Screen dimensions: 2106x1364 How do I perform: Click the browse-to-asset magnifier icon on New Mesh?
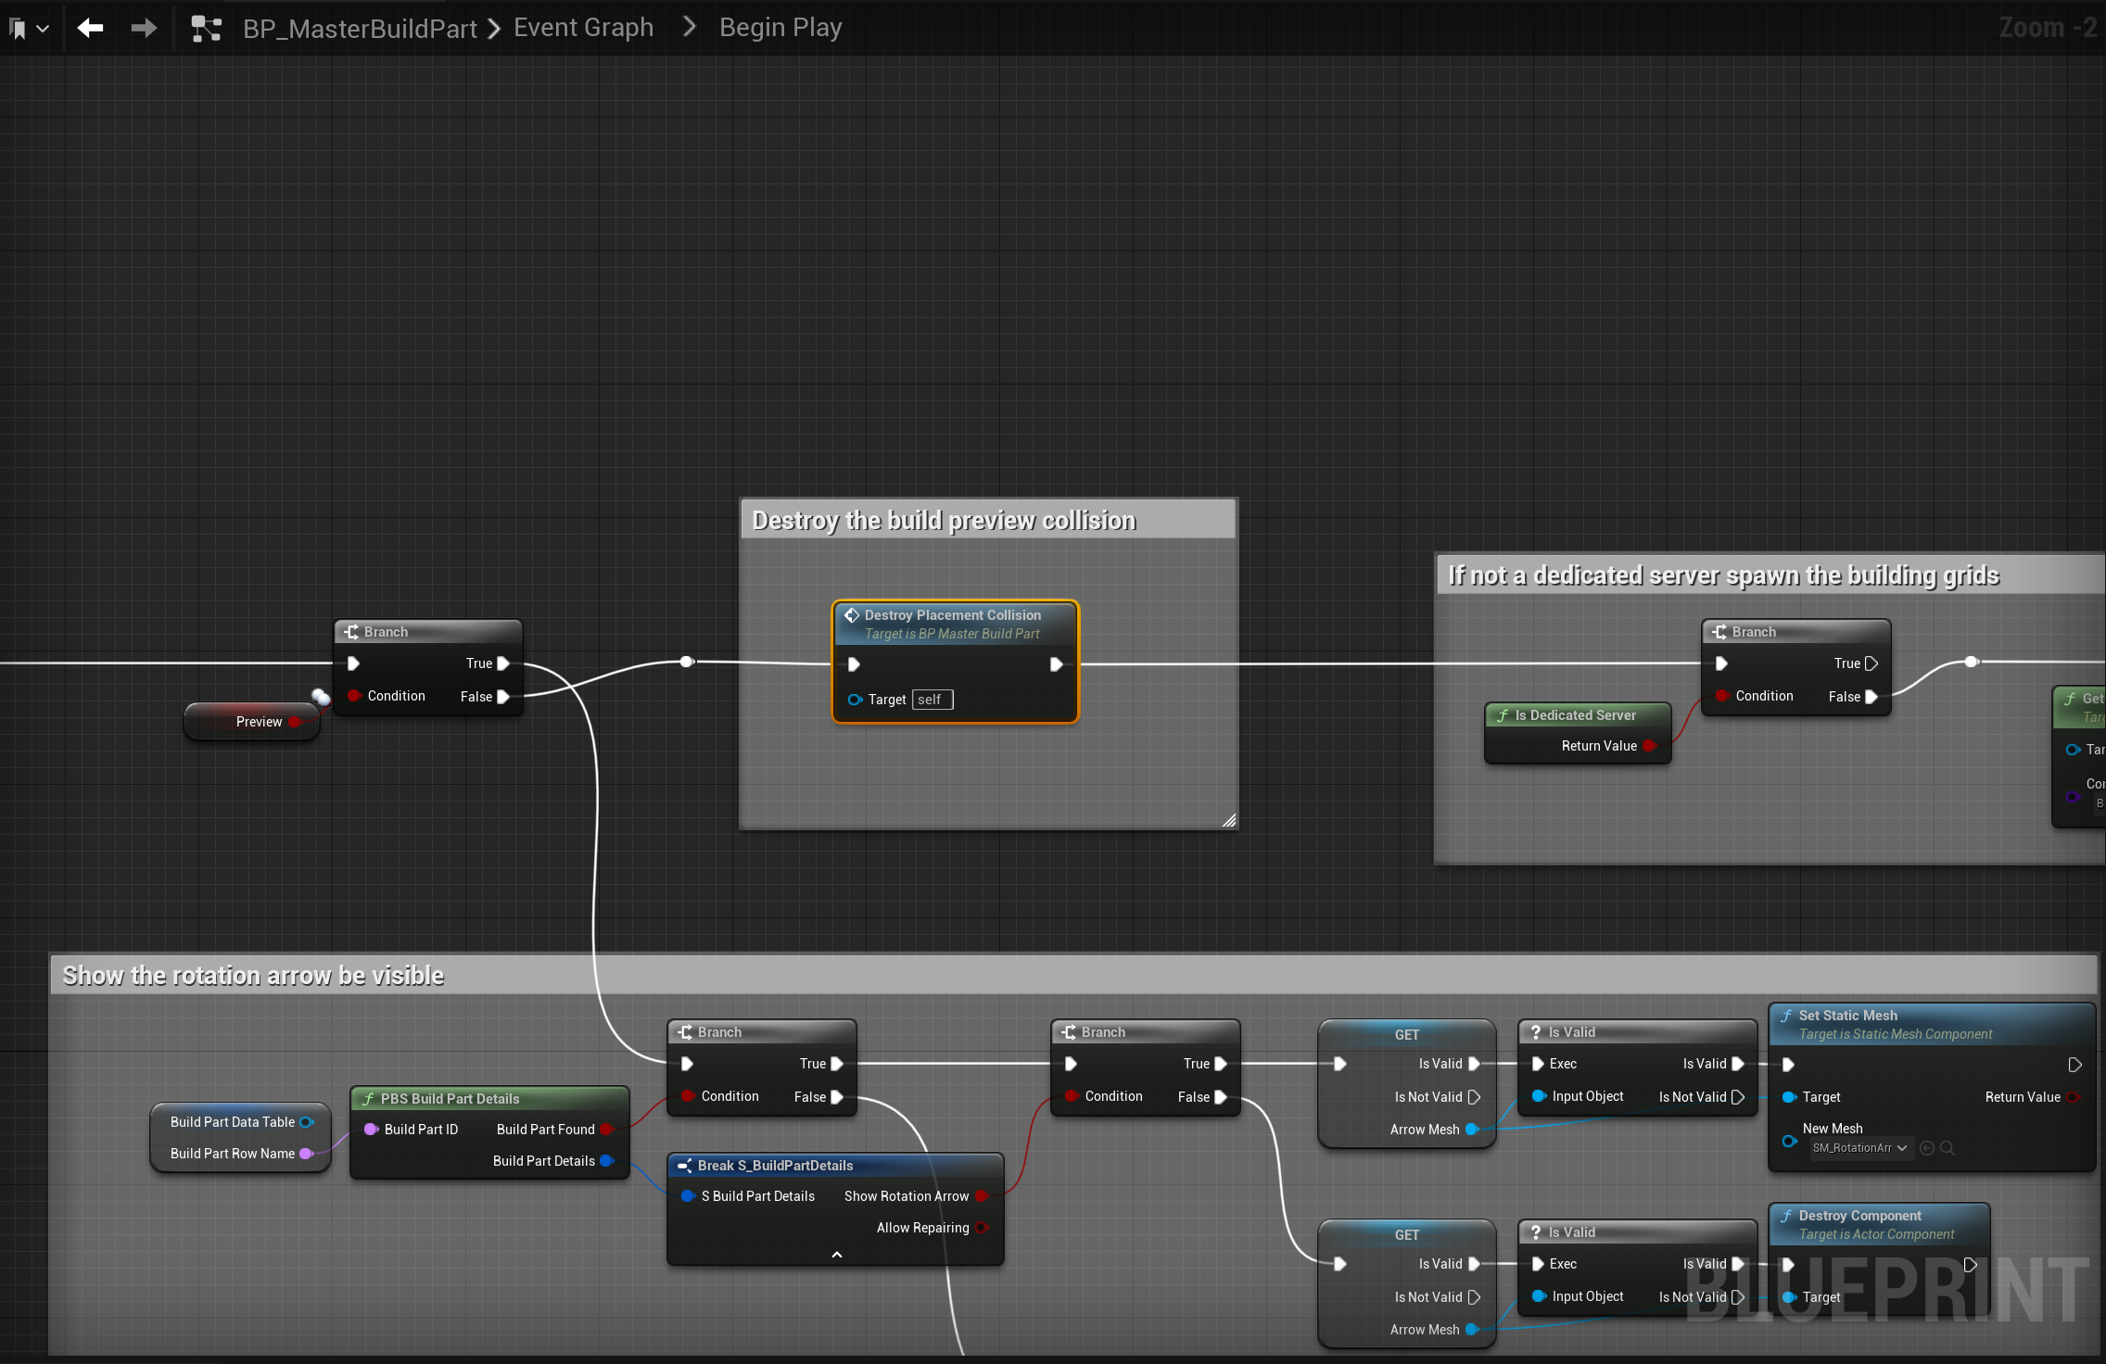1947,1147
